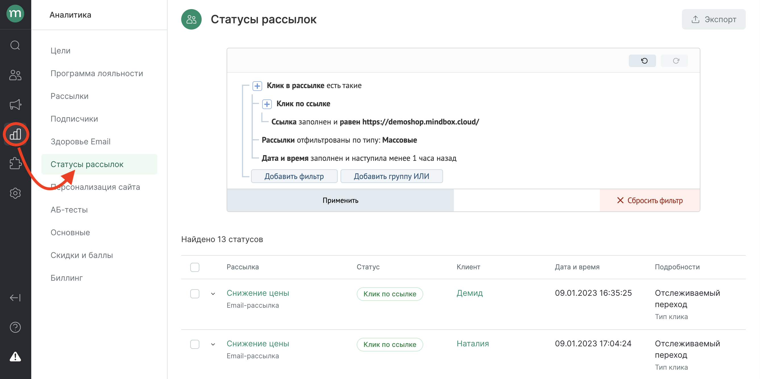Click the Подробности column header
Screen dimensions: 760x379
pyautogui.click(x=677, y=267)
